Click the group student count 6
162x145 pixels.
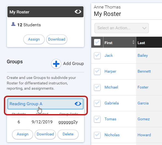pyautogui.click(x=19, y=122)
